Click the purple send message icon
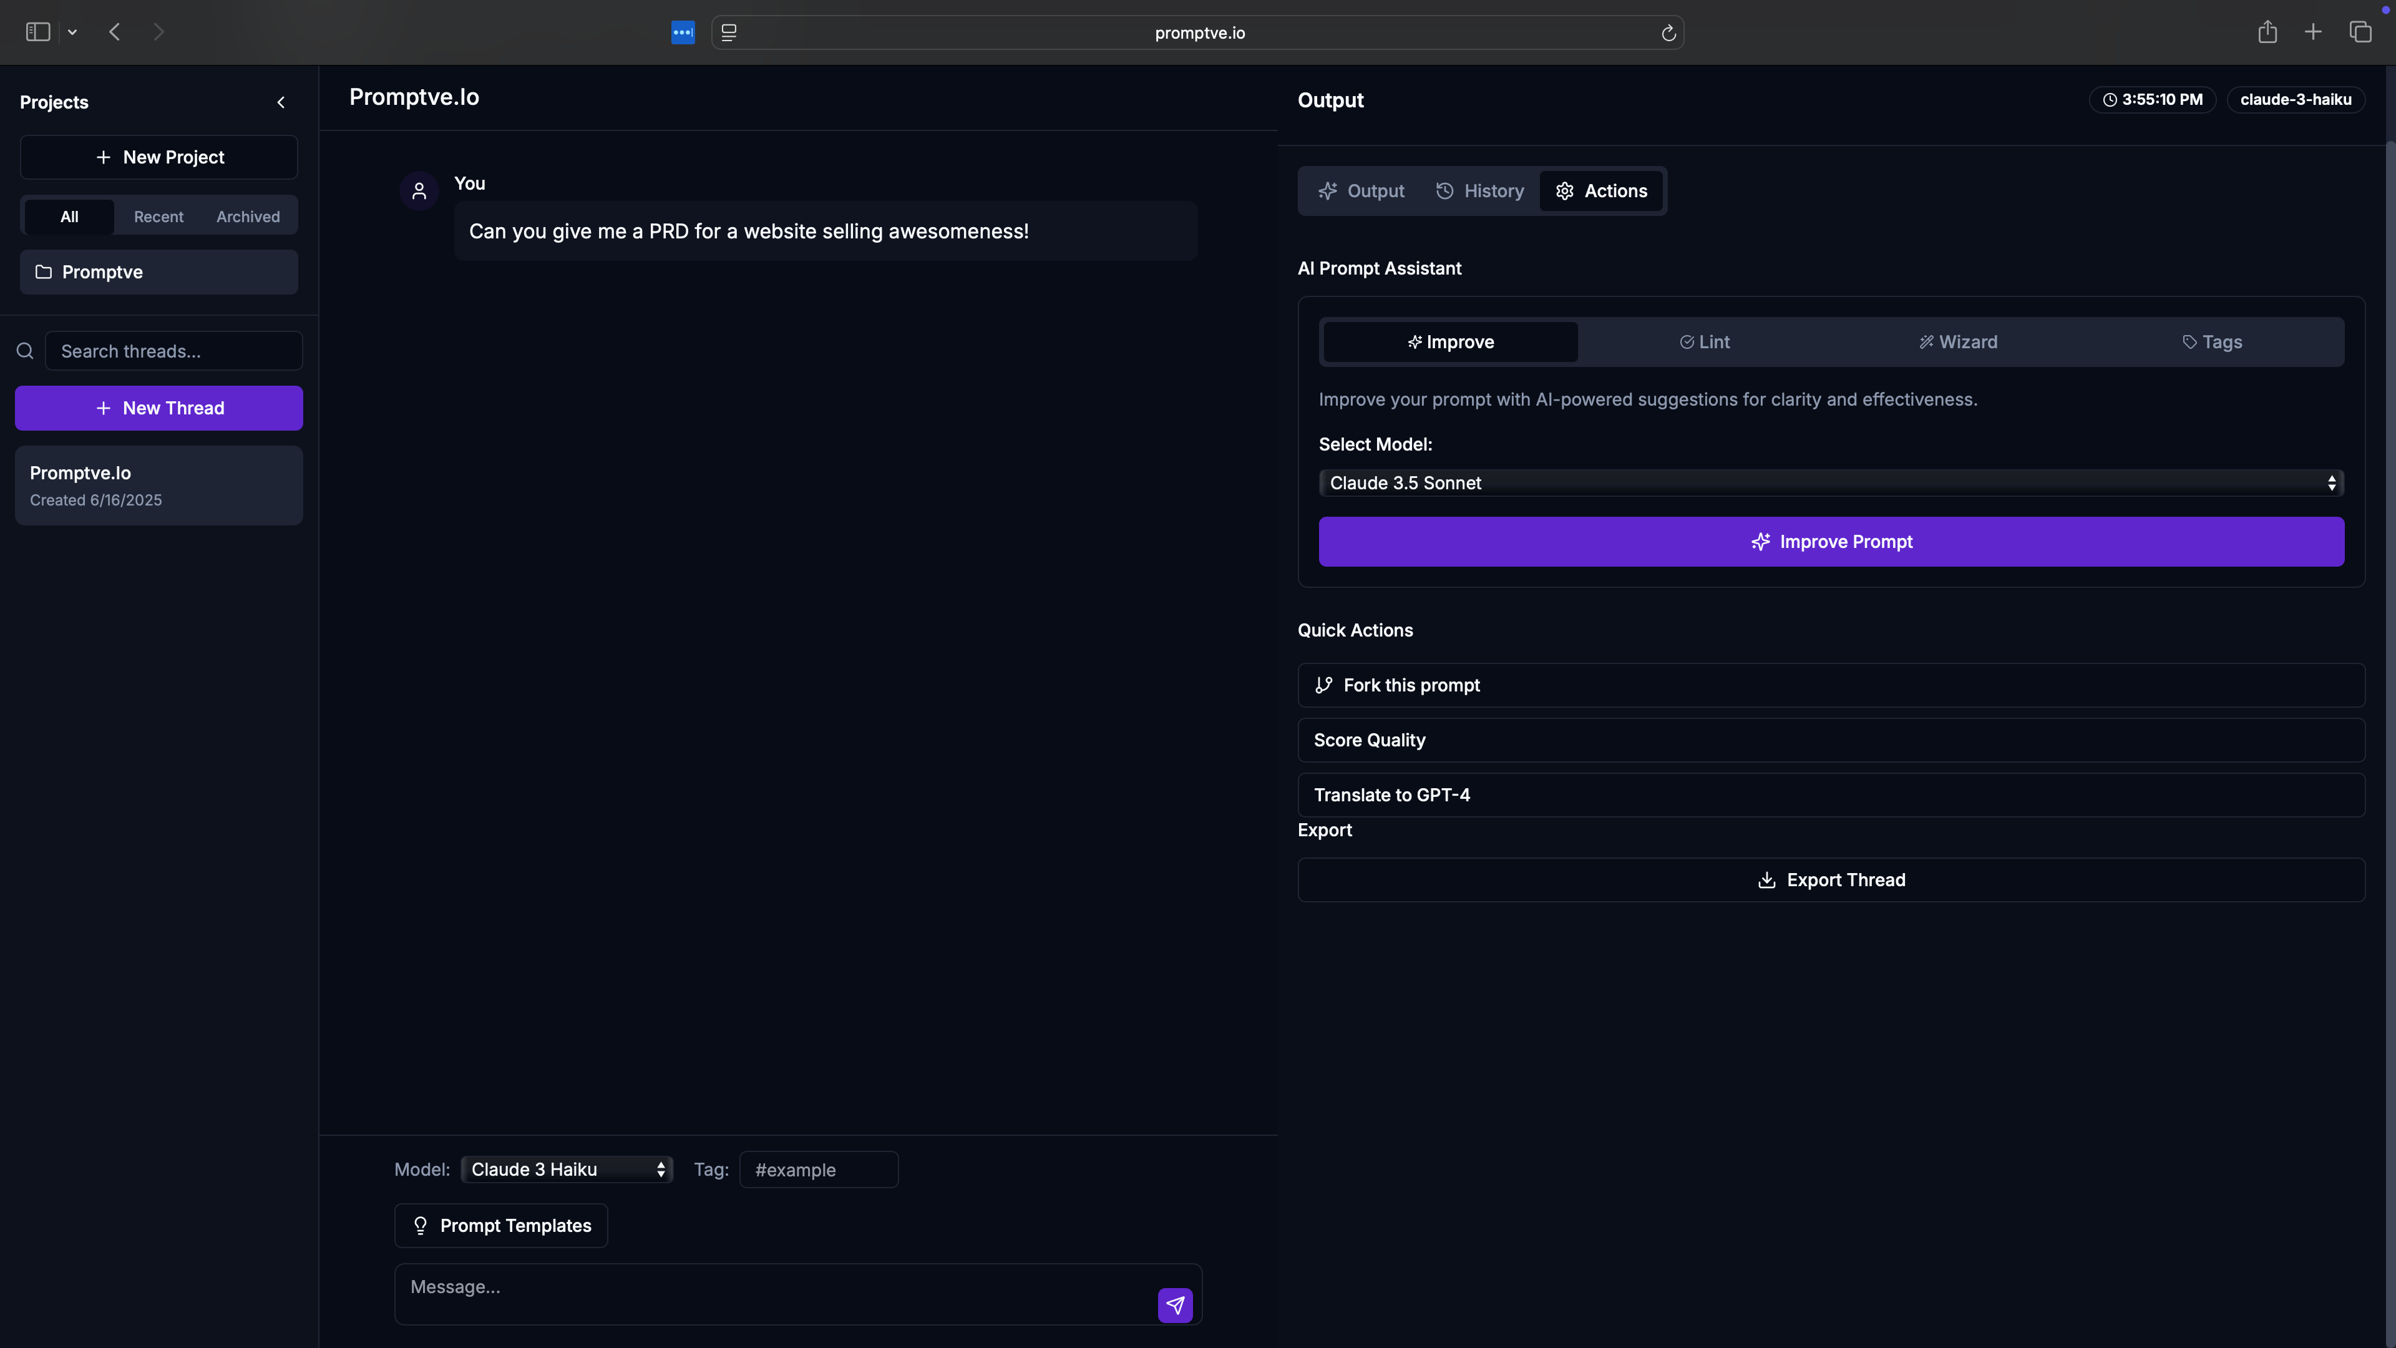 pos(1175,1304)
